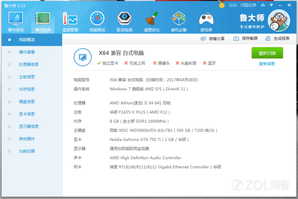Open 装机必备 essential software cube
Image resolution: width=298 pixels, height=199 pixels.
coord(179,22)
